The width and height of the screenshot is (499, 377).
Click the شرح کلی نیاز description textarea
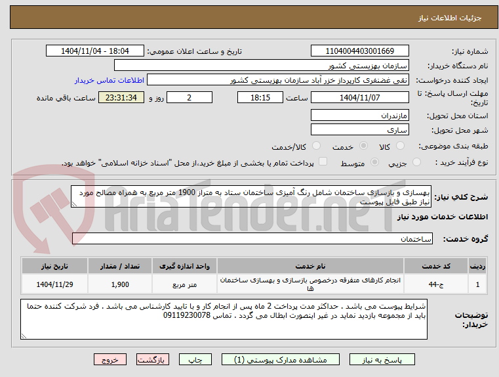[251, 196]
